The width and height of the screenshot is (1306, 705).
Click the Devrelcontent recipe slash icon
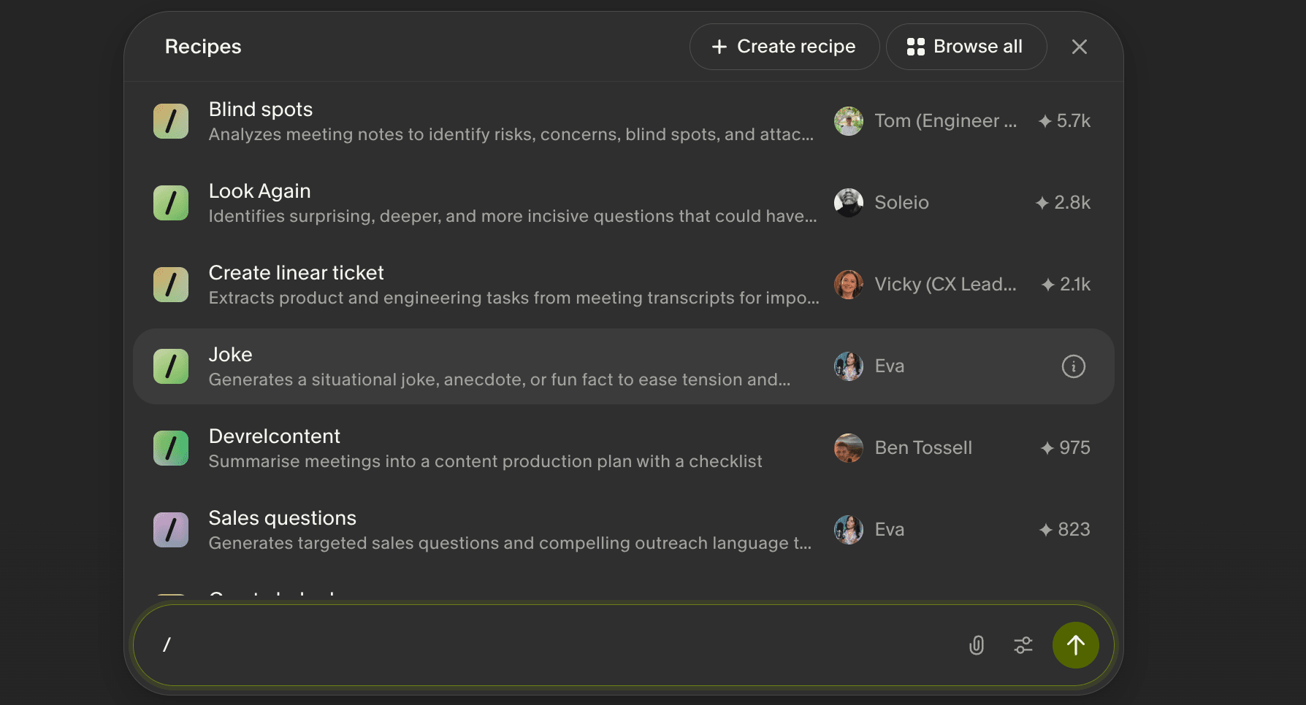(171, 448)
